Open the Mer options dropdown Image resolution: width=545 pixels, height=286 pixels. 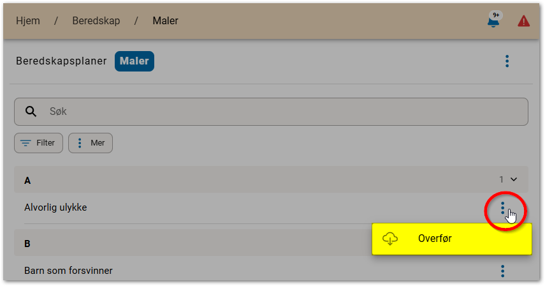pos(91,143)
